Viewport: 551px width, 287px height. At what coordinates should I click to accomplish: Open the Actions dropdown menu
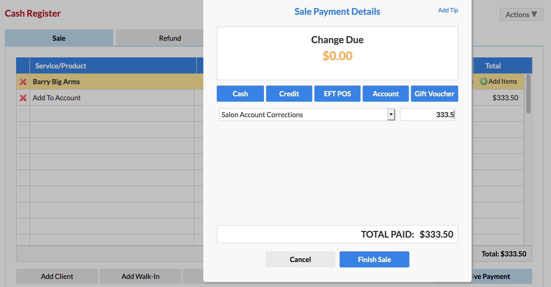click(521, 14)
